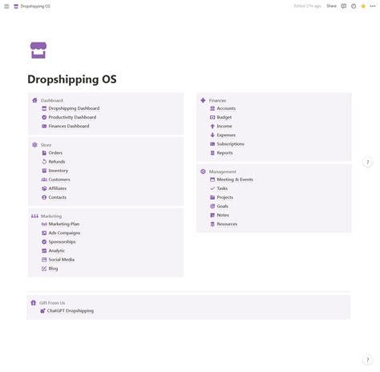This screenshot has width=380, height=372.
Task: Open the three-dots more options menu
Action: pos(373,6)
